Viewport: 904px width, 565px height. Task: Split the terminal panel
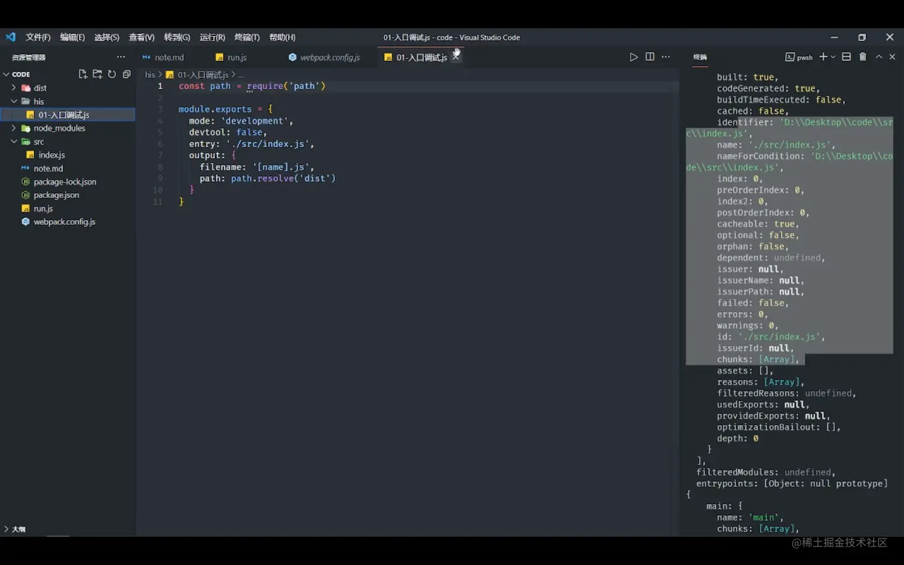[847, 57]
